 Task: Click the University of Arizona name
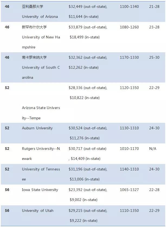pos(40,17)
